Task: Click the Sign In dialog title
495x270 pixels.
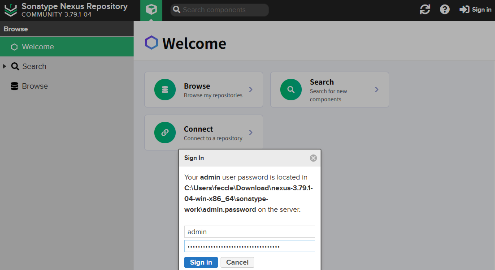Action: point(194,158)
